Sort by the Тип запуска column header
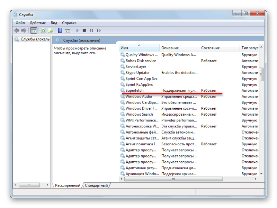The height and width of the screenshot is (208, 277). pos(249,48)
